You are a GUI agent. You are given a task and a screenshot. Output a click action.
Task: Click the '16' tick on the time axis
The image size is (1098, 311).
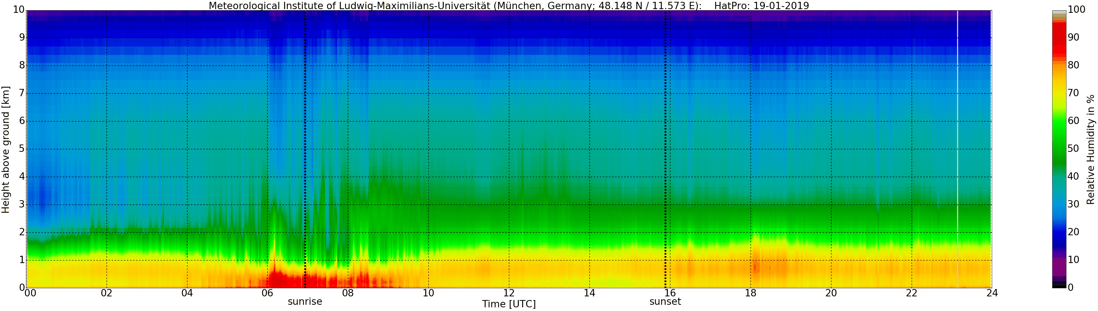pos(670,293)
